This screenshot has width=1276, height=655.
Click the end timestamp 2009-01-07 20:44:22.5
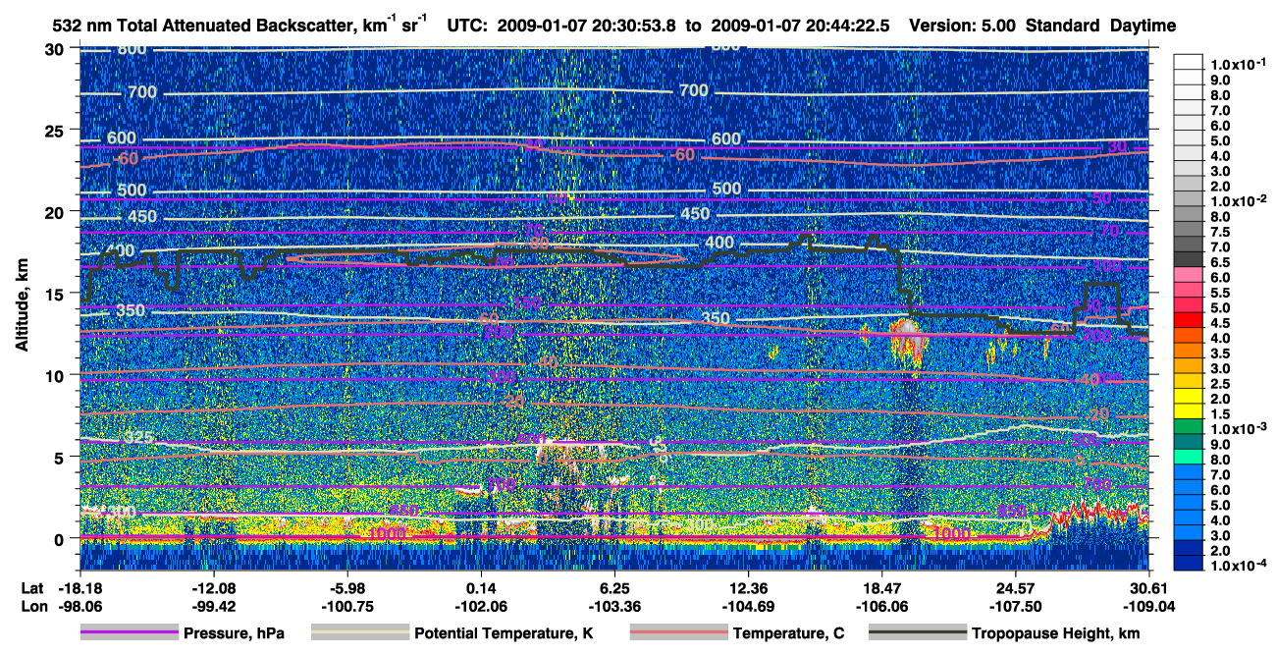pos(799,26)
